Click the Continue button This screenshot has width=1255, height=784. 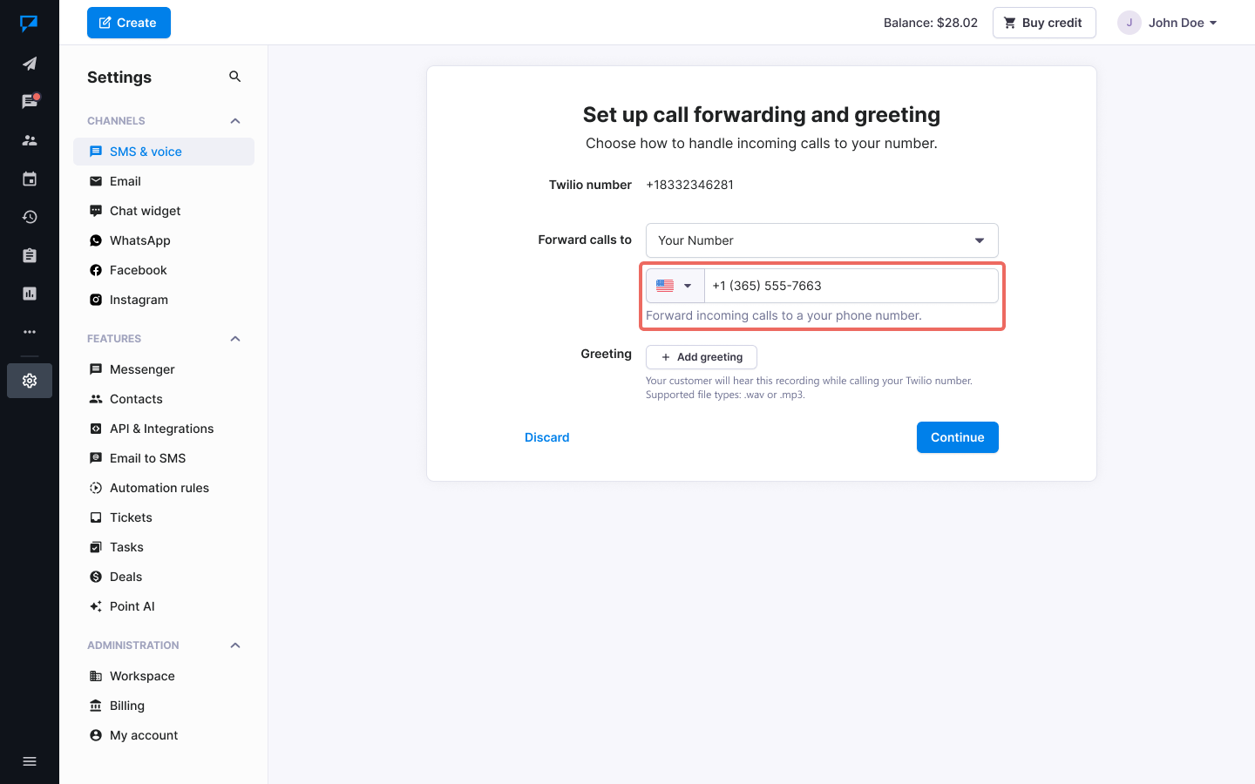click(957, 437)
